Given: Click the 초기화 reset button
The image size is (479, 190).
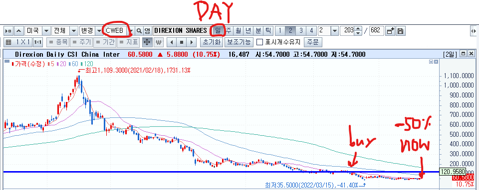Looking at the screenshot, I should click(212, 42).
